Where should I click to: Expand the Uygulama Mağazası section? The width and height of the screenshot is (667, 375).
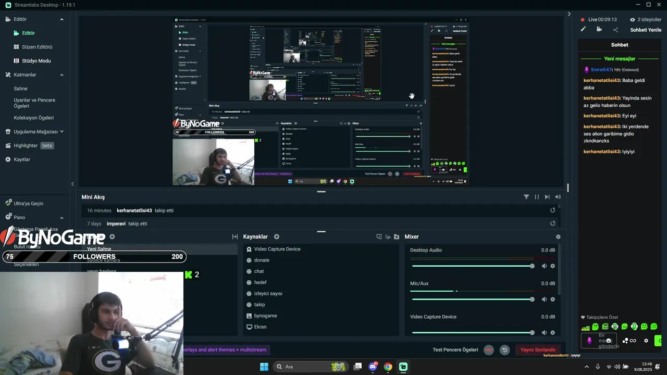(61, 132)
